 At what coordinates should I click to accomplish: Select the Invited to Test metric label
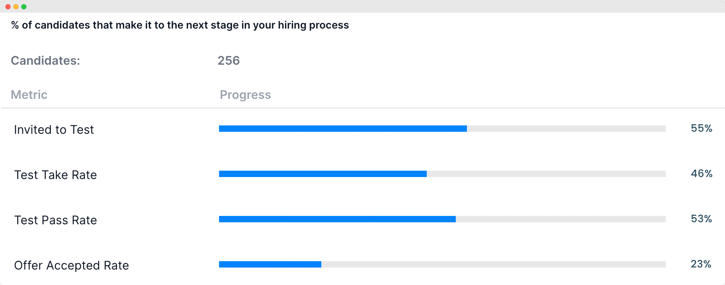54,130
